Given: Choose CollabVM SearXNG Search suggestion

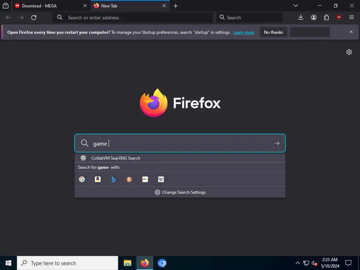Looking at the screenshot, I should coord(180,158).
